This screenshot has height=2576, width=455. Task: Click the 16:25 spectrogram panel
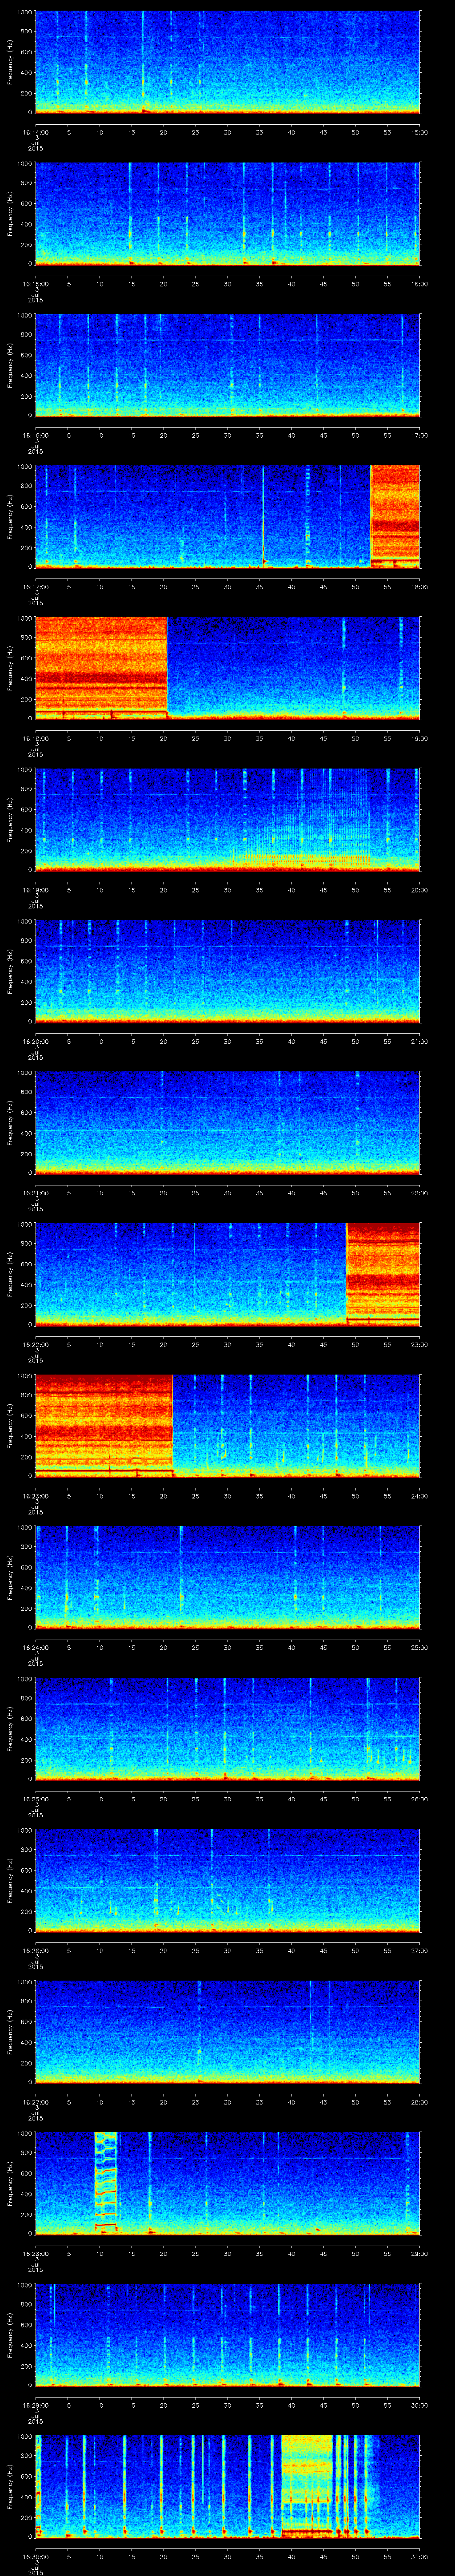tap(227, 1728)
